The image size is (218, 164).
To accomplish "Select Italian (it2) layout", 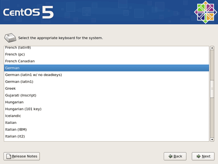I will pyautogui.click(x=107, y=136).
